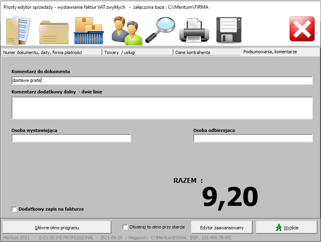
Task: Click the new document icon in toolbar
Action: [18, 30]
